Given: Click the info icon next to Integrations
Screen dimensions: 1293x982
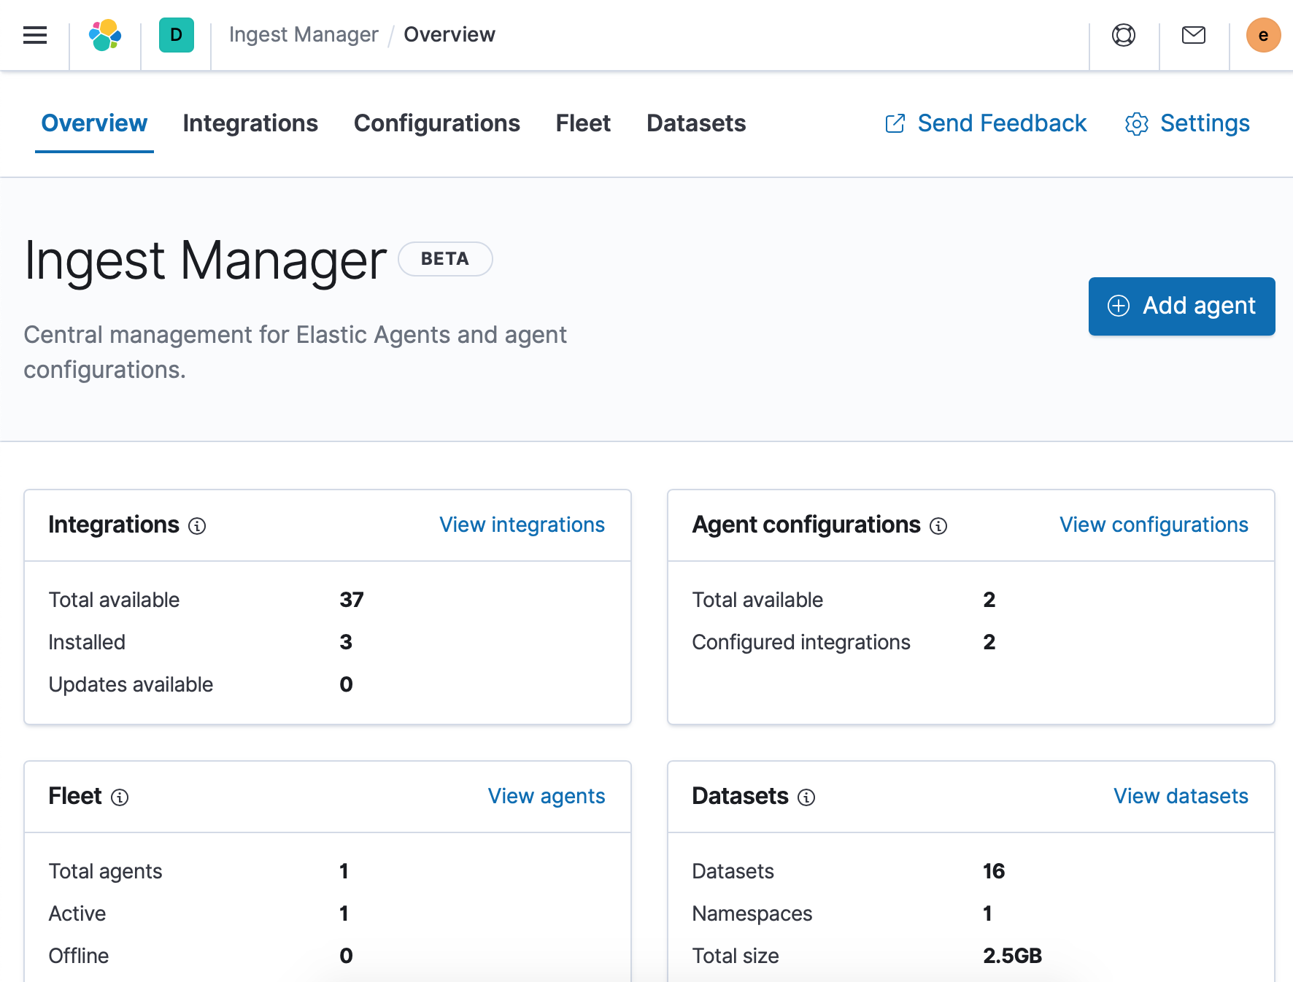Looking at the screenshot, I should coord(198,526).
